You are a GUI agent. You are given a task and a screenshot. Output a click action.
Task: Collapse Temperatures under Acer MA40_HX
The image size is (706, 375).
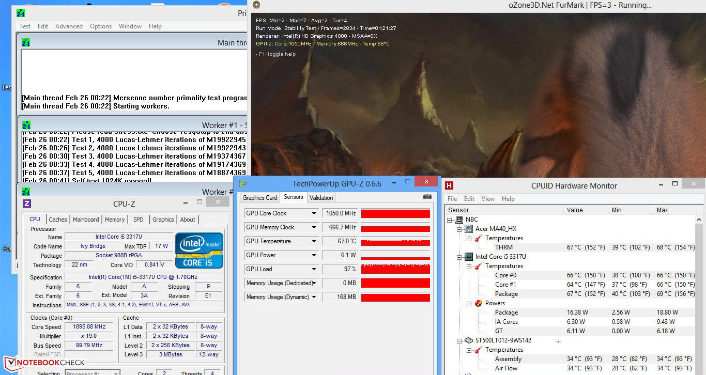pos(469,238)
